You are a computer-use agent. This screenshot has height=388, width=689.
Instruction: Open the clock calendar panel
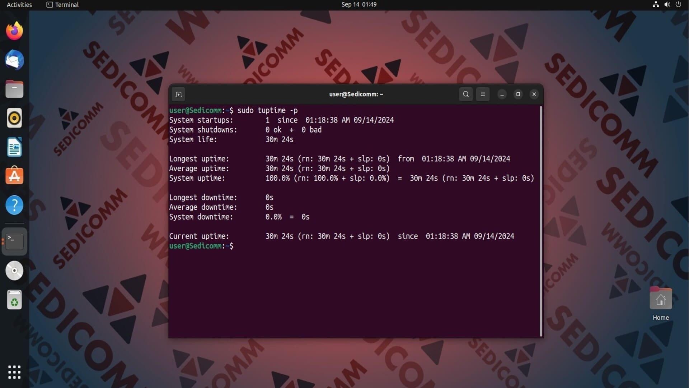click(358, 5)
